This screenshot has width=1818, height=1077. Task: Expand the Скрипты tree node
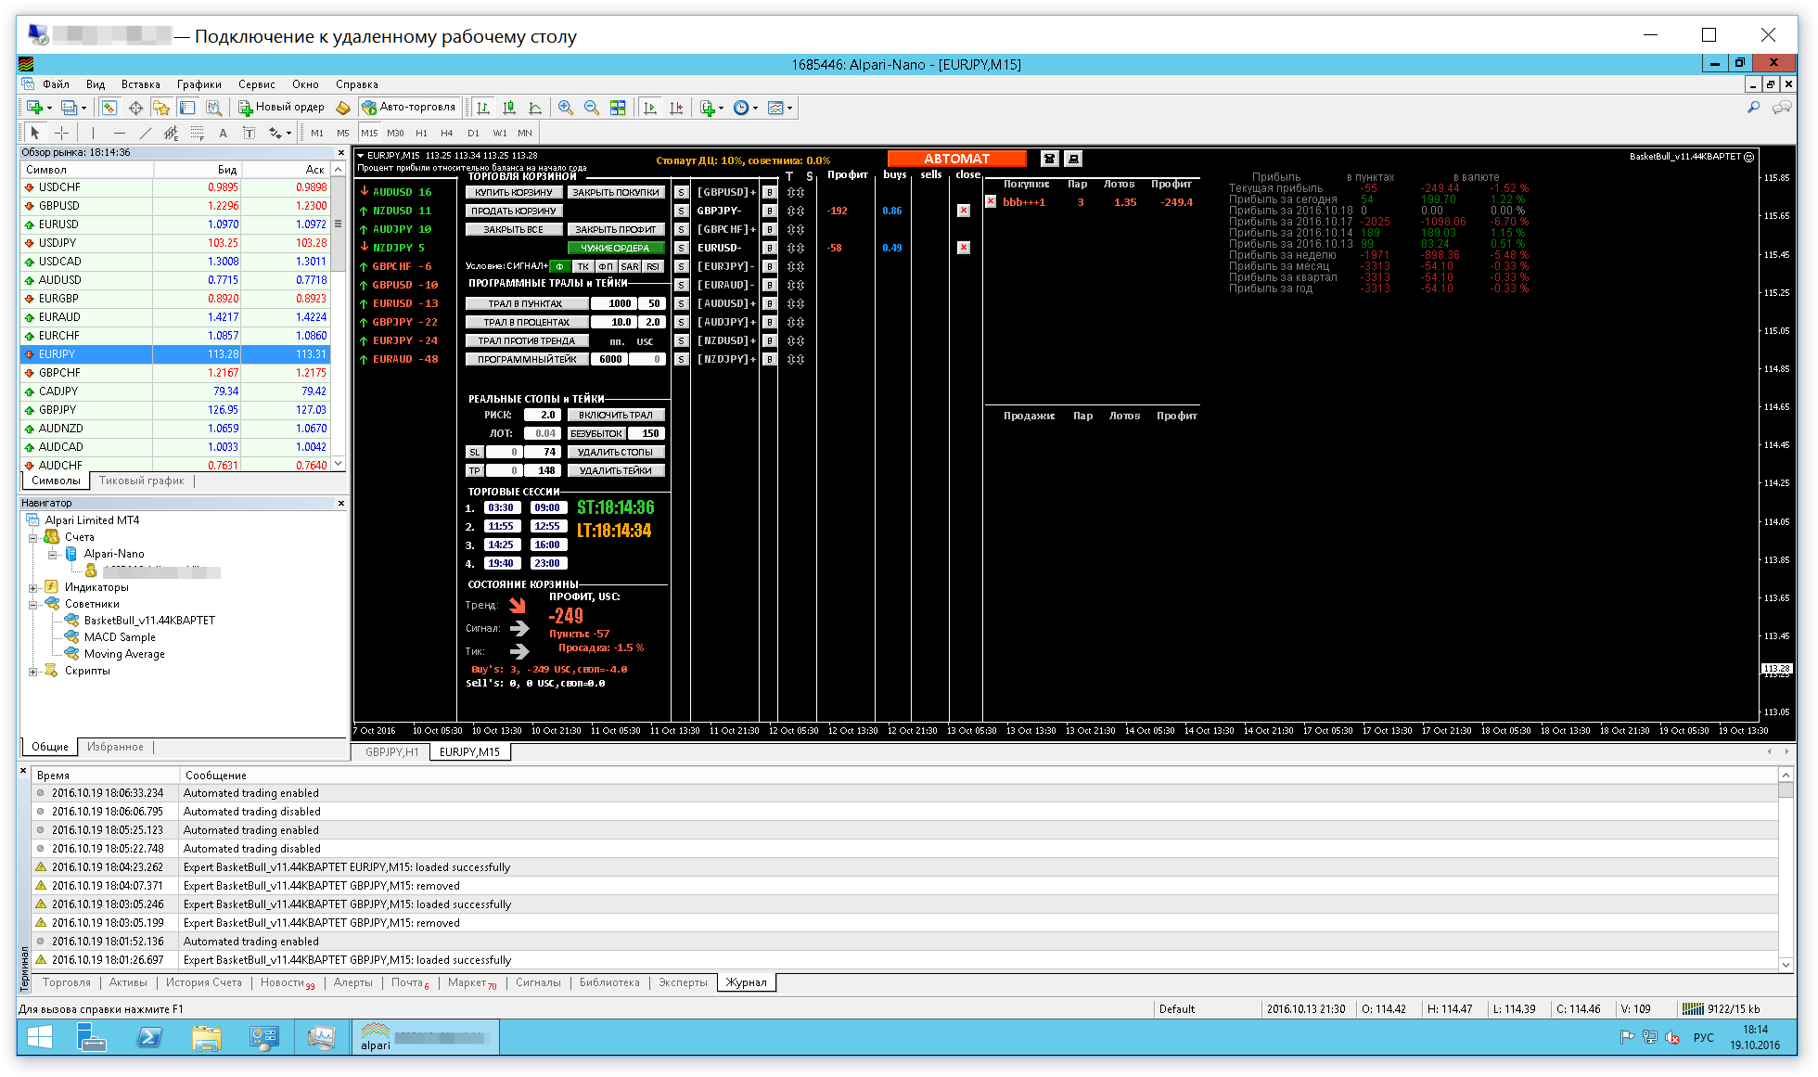pyautogui.click(x=33, y=672)
